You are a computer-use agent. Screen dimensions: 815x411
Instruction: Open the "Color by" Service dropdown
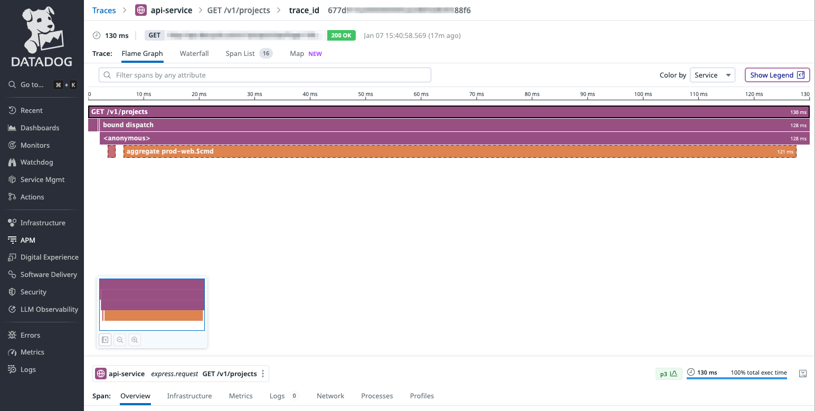pyautogui.click(x=712, y=75)
